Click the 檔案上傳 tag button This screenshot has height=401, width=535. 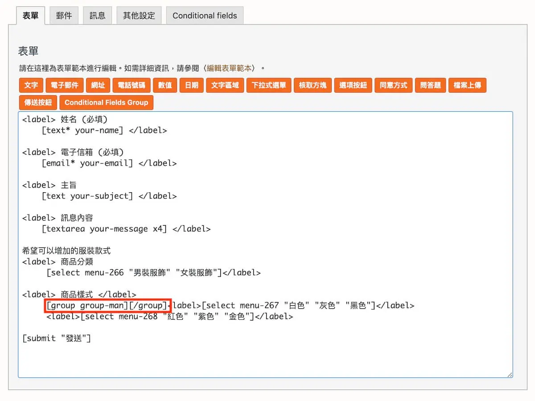(467, 85)
